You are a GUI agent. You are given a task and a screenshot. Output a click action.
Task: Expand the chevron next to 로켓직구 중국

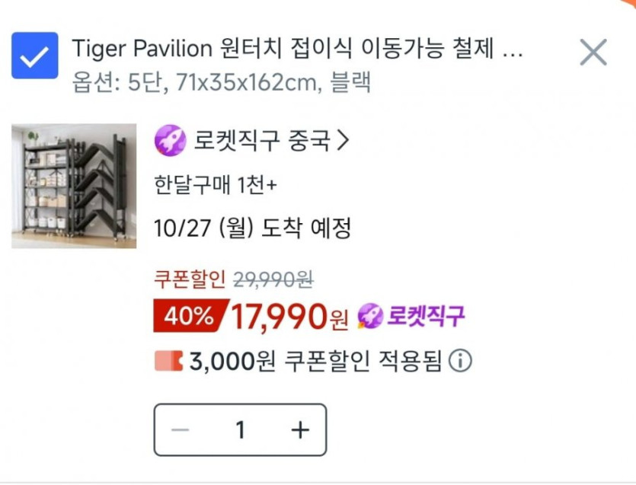click(x=344, y=140)
